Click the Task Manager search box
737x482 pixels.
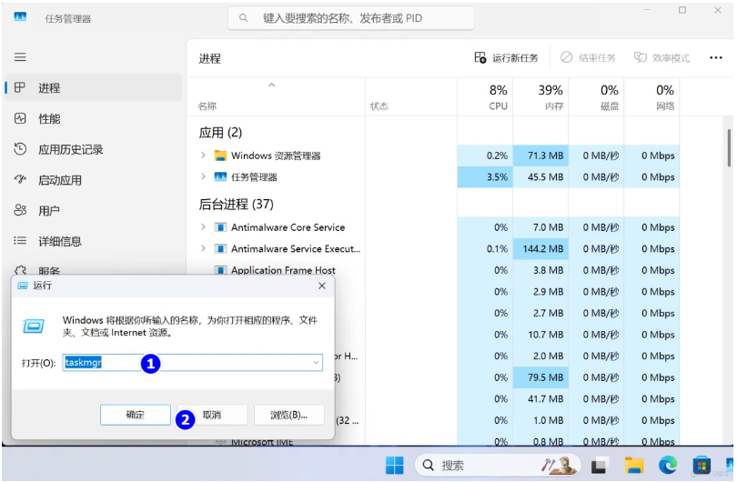point(350,18)
